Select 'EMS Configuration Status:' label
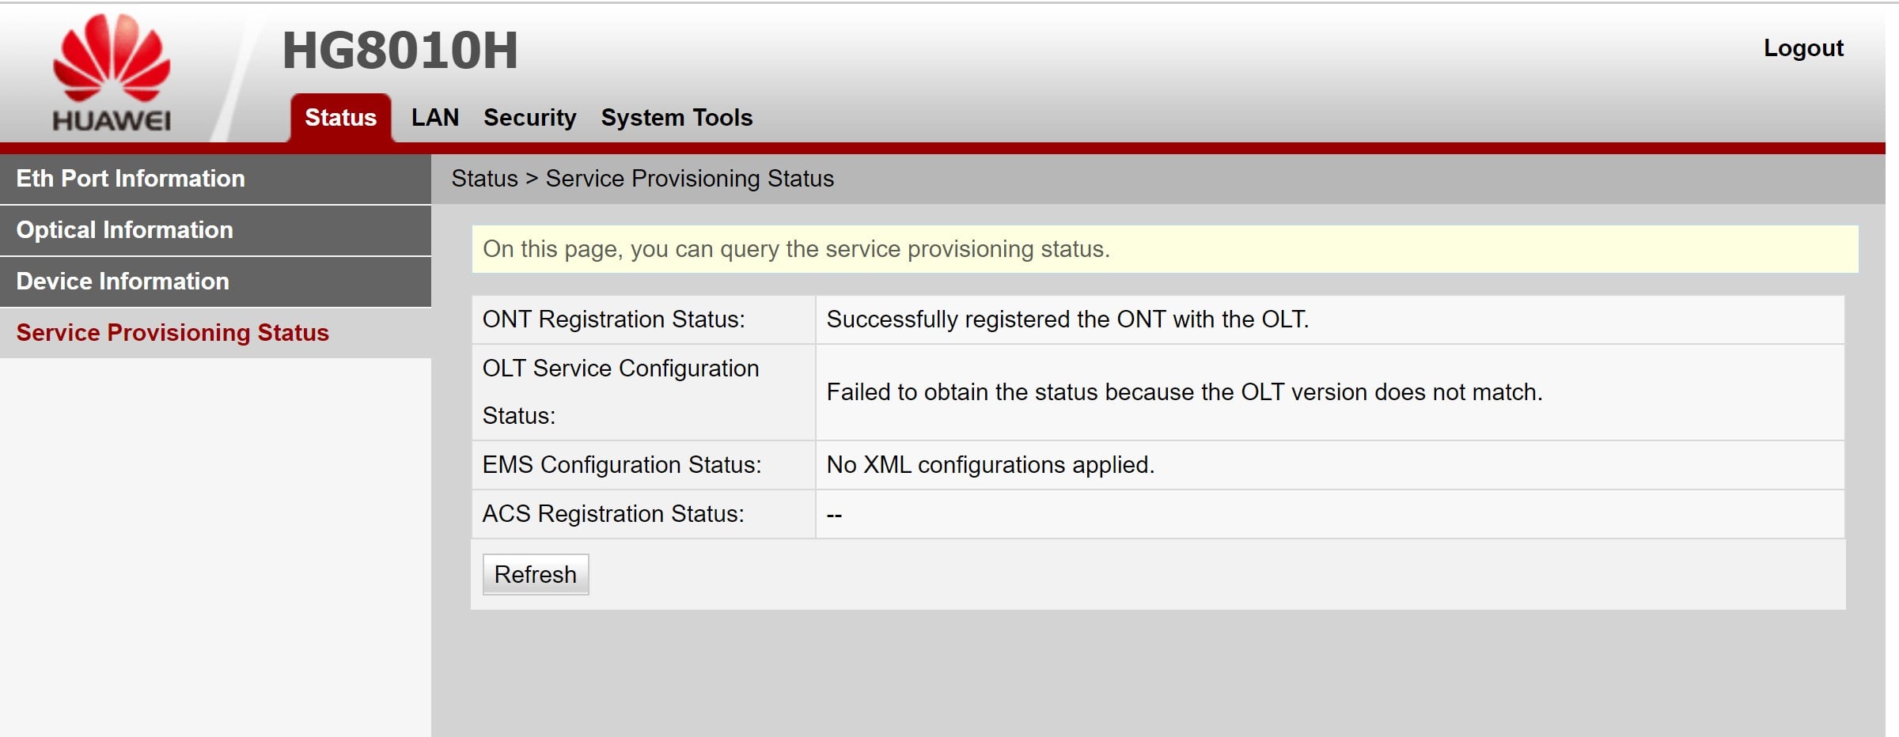The height and width of the screenshot is (737, 1899). point(622,465)
